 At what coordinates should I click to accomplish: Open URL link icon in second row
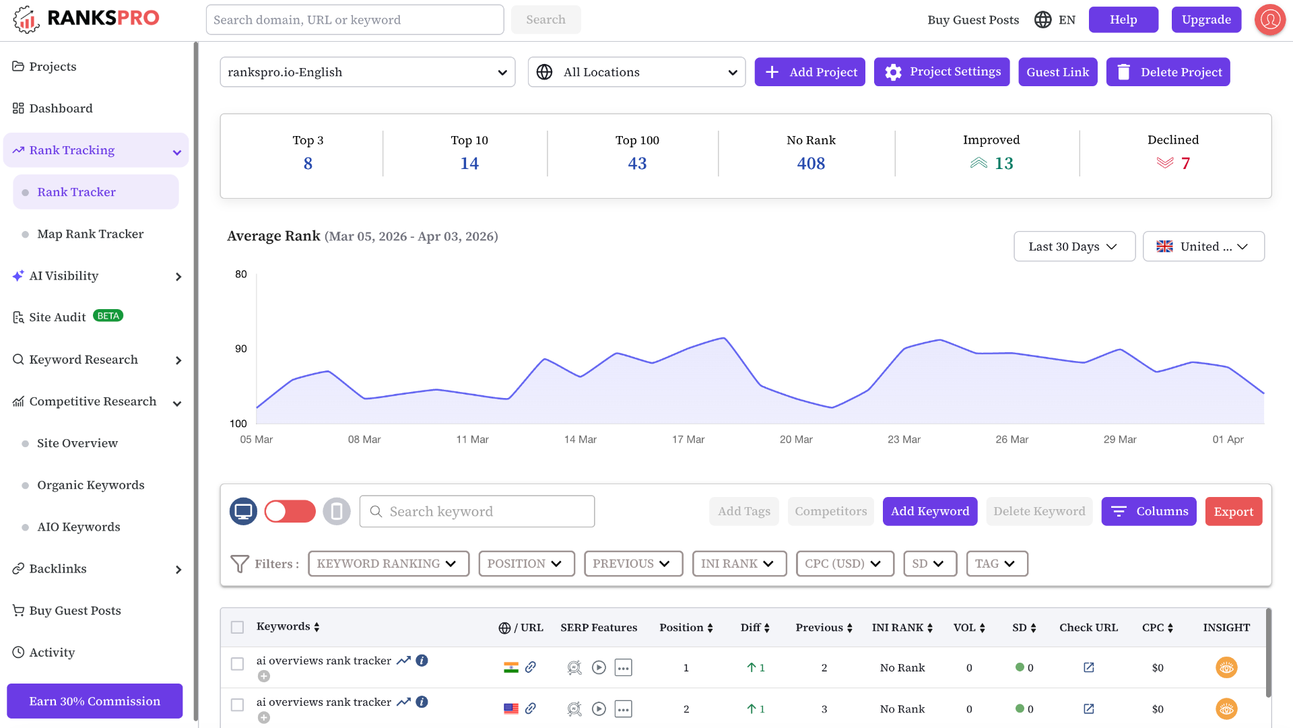531,708
